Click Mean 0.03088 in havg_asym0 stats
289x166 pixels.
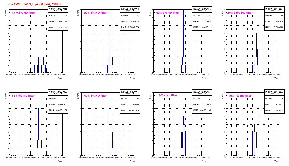[x=58, y=21]
